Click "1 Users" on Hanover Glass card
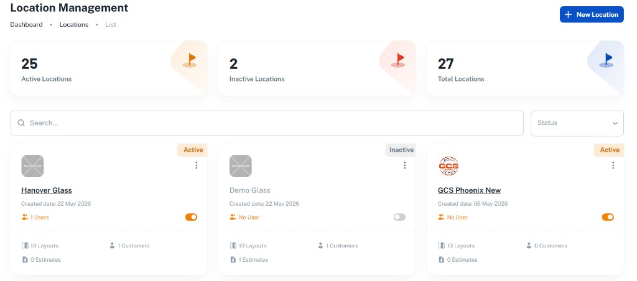The image size is (637, 281). click(40, 217)
